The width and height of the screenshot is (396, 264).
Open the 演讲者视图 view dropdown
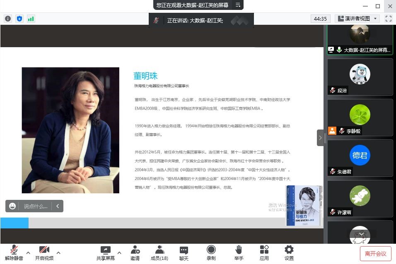point(357,19)
